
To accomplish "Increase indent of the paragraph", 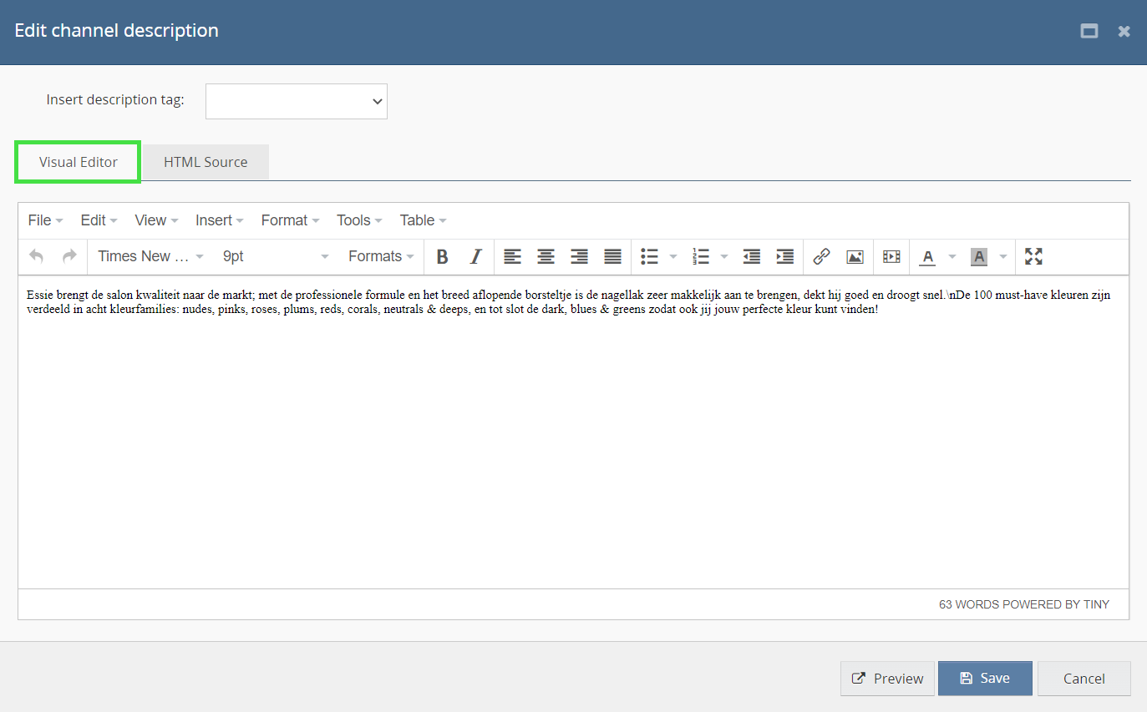I will click(x=784, y=257).
